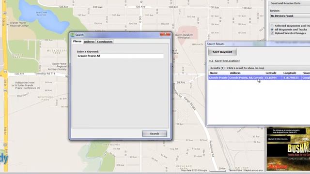
Task: Sort results by the Address column header
Action: pyautogui.click(x=246, y=73)
